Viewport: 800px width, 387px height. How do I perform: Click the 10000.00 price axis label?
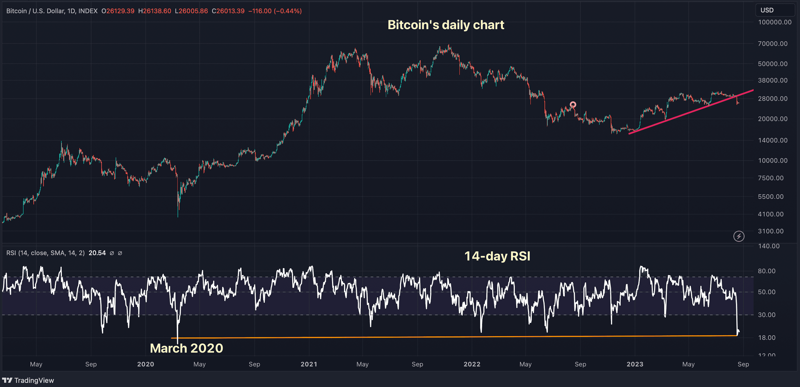pyautogui.click(x=773, y=161)
